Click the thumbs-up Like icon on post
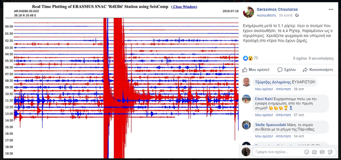The height and width of the screenshot is (160, 341). click(x=245, y=70)
